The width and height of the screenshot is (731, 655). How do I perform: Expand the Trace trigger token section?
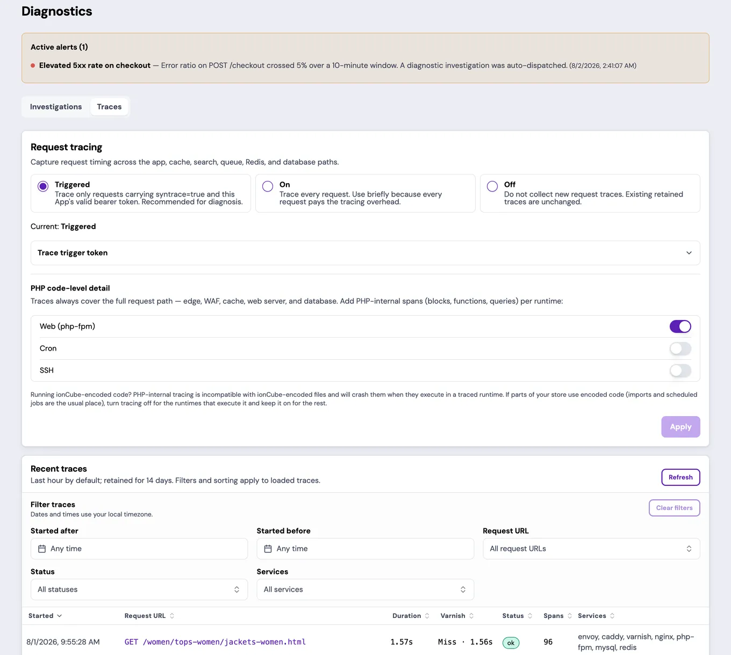(x=365, y=253)
